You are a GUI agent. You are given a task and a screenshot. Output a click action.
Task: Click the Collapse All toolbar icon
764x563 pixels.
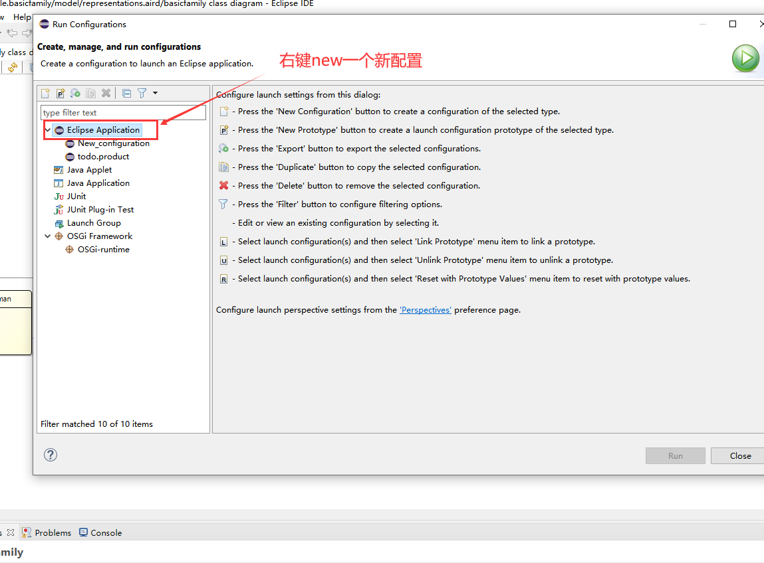coord(127,94)
